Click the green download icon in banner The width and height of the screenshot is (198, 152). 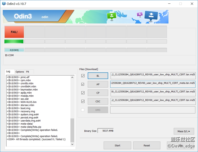tap(111, 16)
